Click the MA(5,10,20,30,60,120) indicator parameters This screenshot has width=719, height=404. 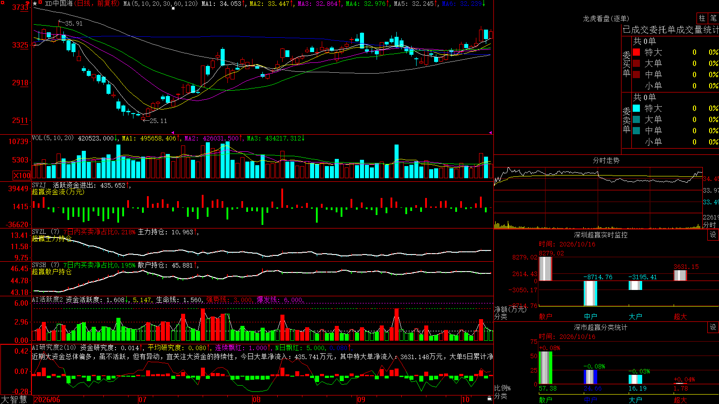(x=160, y=4)
